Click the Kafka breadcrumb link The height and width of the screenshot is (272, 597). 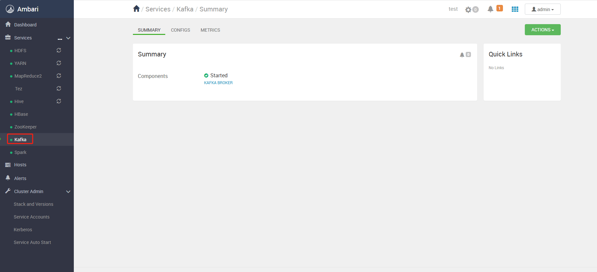click(185, 9)
